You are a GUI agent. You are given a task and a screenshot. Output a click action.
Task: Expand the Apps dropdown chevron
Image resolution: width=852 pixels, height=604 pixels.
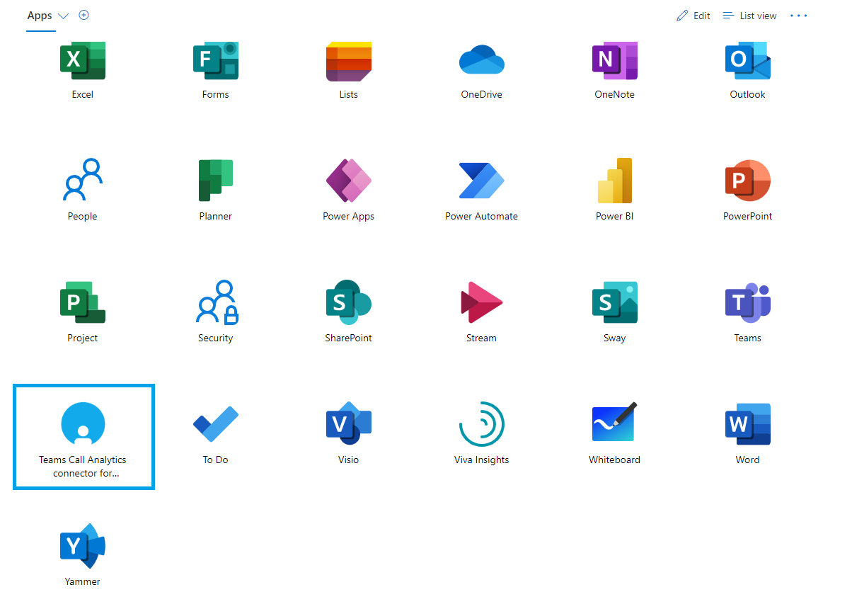pyautogui.click(x=63, y=16)
